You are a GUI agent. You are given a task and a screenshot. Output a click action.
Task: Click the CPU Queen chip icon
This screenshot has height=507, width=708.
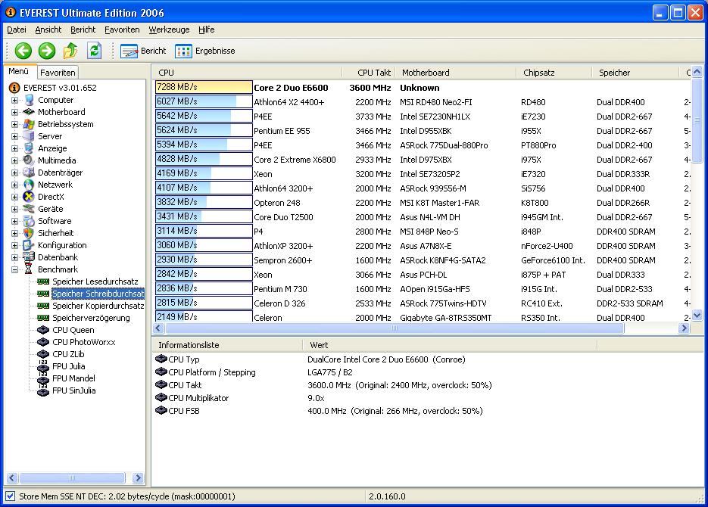43,330
